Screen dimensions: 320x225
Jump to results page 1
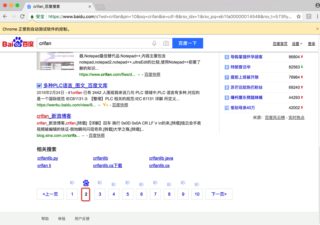tap(72, 194)
